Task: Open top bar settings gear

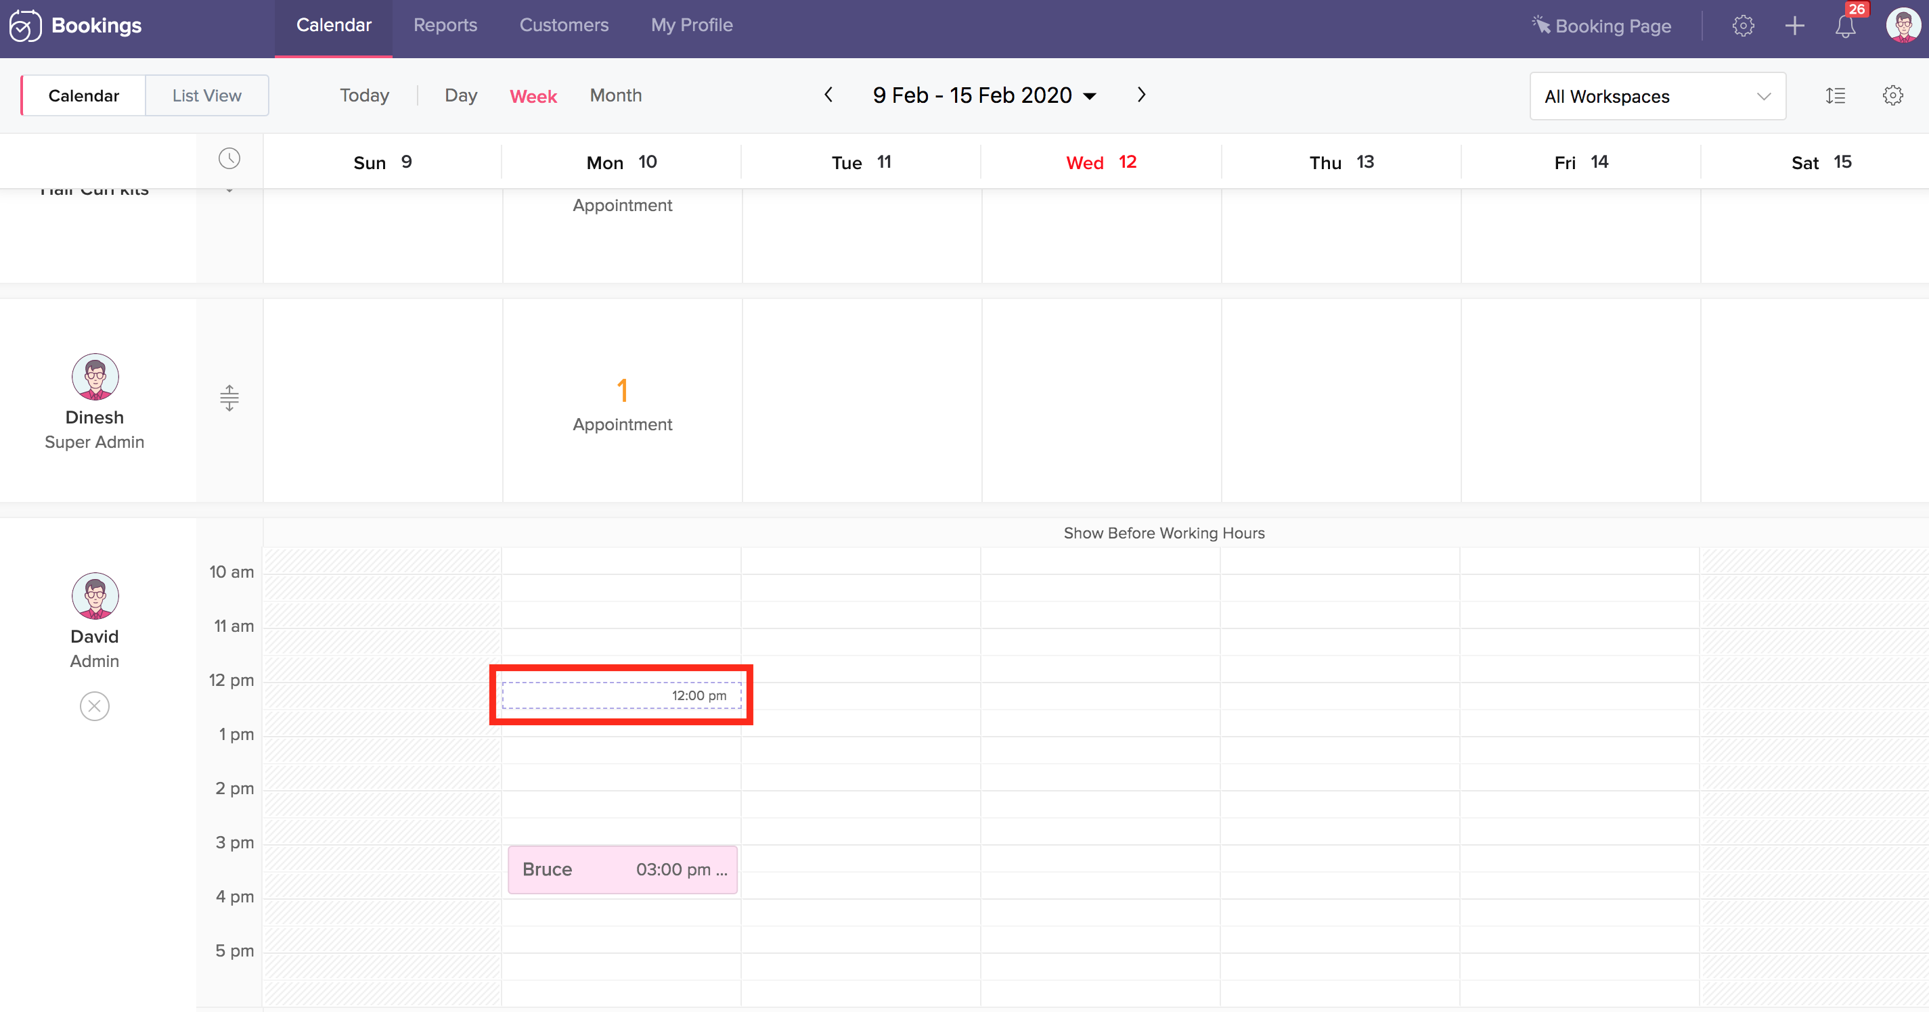Action: [1743, 26]
